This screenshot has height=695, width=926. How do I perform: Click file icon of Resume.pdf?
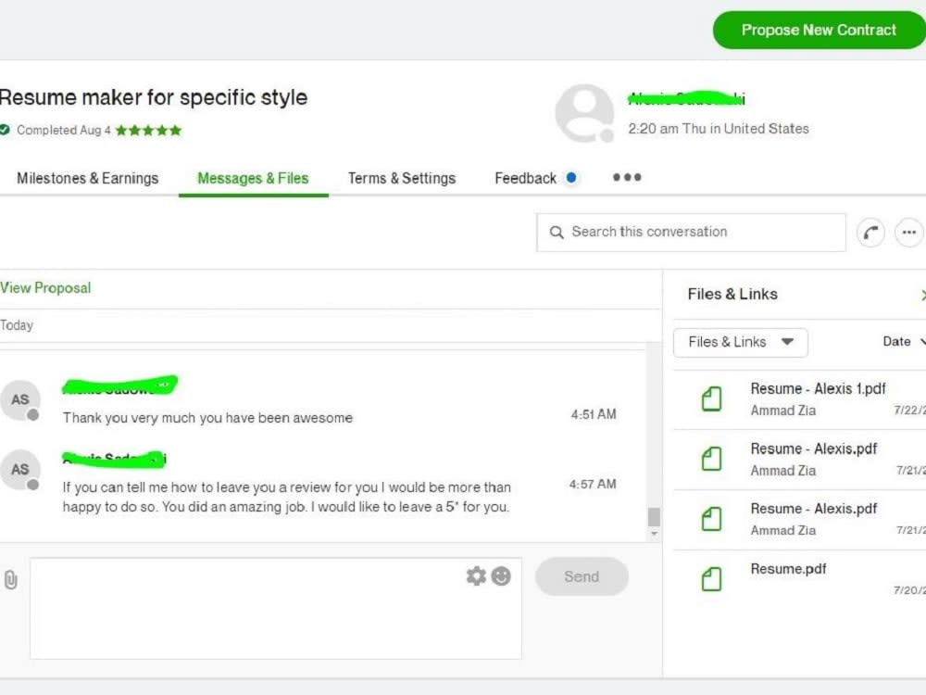tap(711, 579)
